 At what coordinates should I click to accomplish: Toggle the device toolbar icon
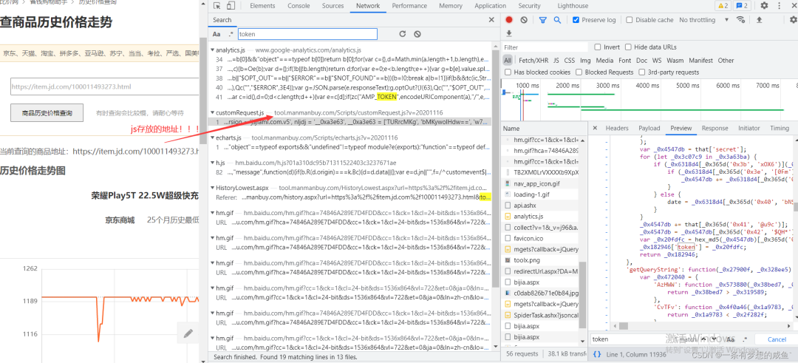[x=231, y=6]
